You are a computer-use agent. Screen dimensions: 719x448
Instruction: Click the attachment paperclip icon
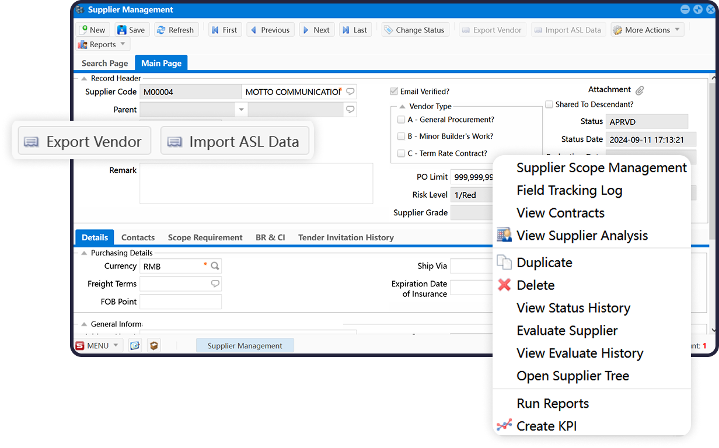coord(640,90)
